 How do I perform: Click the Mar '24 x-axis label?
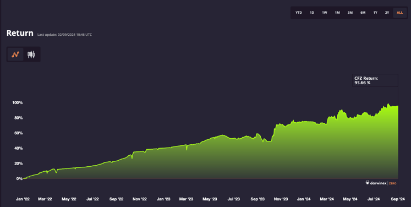(x=327, y=199)
